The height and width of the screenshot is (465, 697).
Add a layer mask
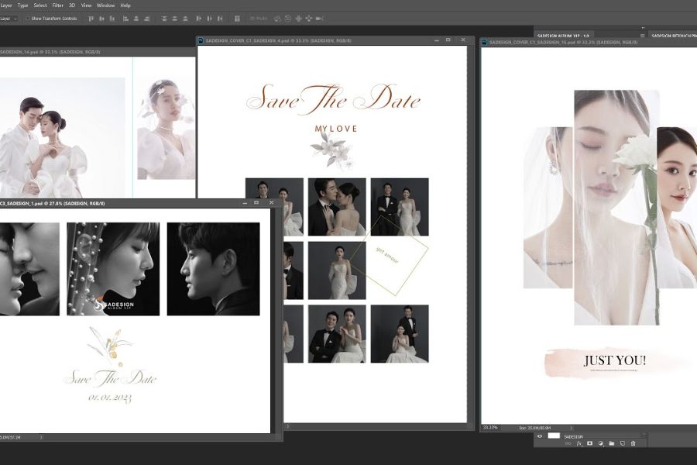coord(589,443)
